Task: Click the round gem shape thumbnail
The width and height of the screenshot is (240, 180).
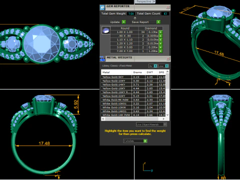Action: pyautogui.click(x=106, y=30)
